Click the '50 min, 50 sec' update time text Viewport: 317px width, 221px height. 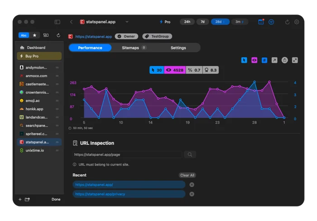click(83, 128)
